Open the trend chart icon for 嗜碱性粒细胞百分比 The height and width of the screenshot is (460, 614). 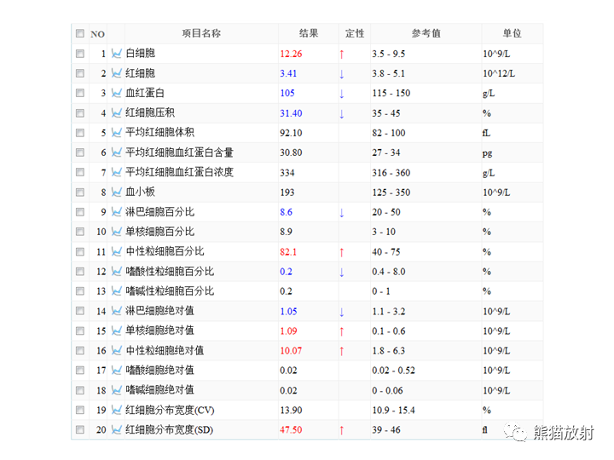point(116,291)
